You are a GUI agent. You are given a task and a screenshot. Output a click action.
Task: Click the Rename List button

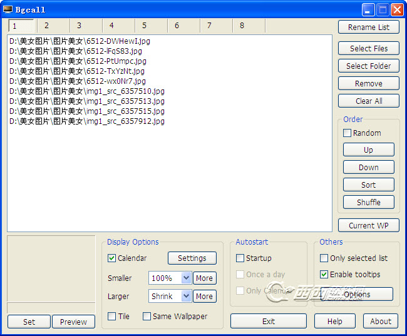click(x=369, y=28)
